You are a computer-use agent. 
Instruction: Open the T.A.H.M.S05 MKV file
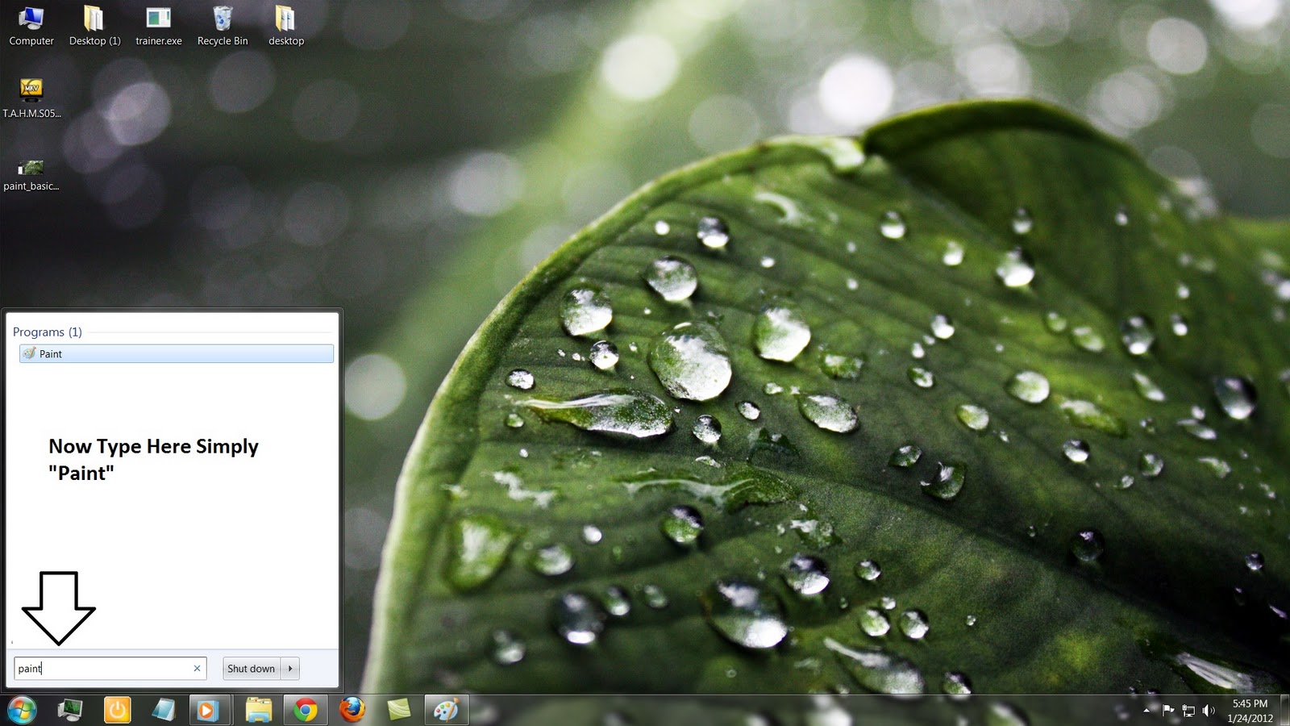tap(31, 89)
